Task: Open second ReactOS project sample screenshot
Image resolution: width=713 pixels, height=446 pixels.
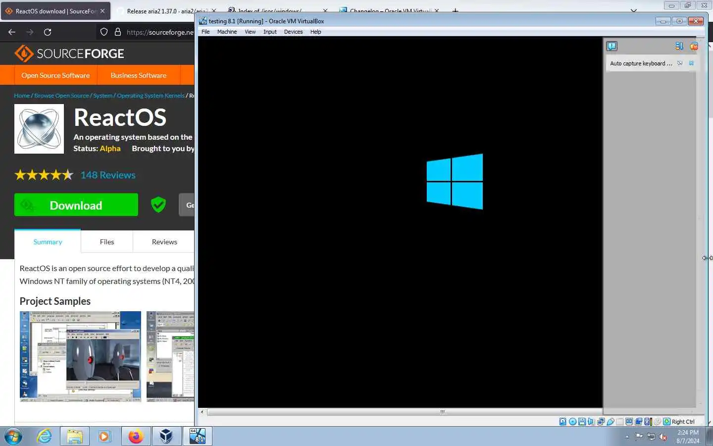Action: point(171,356)
